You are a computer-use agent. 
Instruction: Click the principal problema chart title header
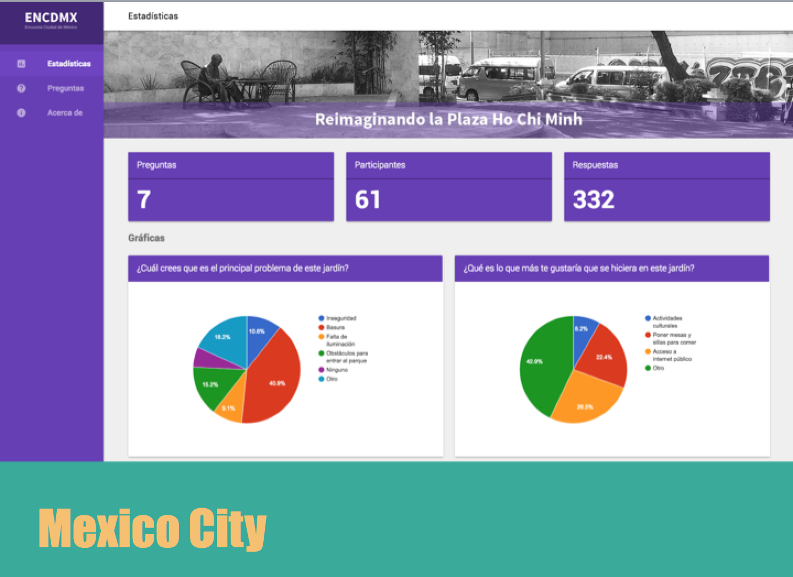[x=285, y=268]
